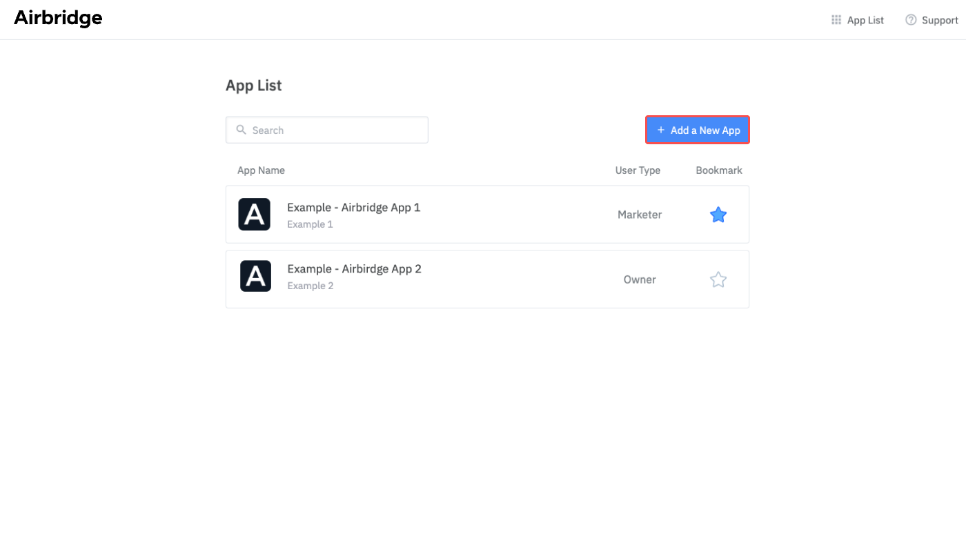Open Example - Airbridge App 1 icon
Screen dimensions: 966x552
click(x=255, y=214)
